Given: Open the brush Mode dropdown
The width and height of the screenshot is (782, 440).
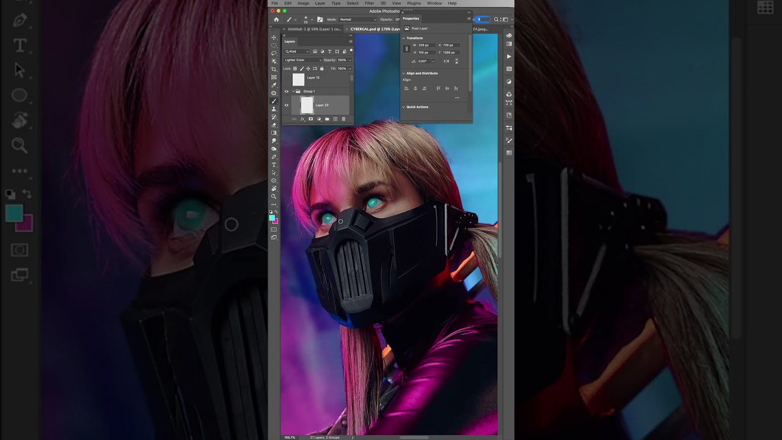Looking at the screenshot, I should click(x=358, y=20).
